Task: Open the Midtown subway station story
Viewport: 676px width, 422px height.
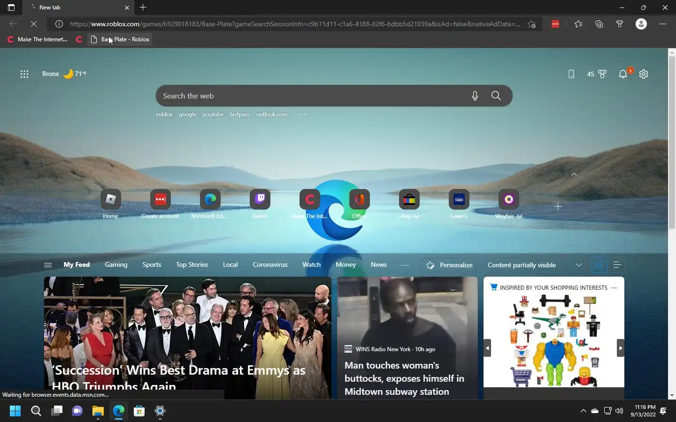Action: click(407, 338)
